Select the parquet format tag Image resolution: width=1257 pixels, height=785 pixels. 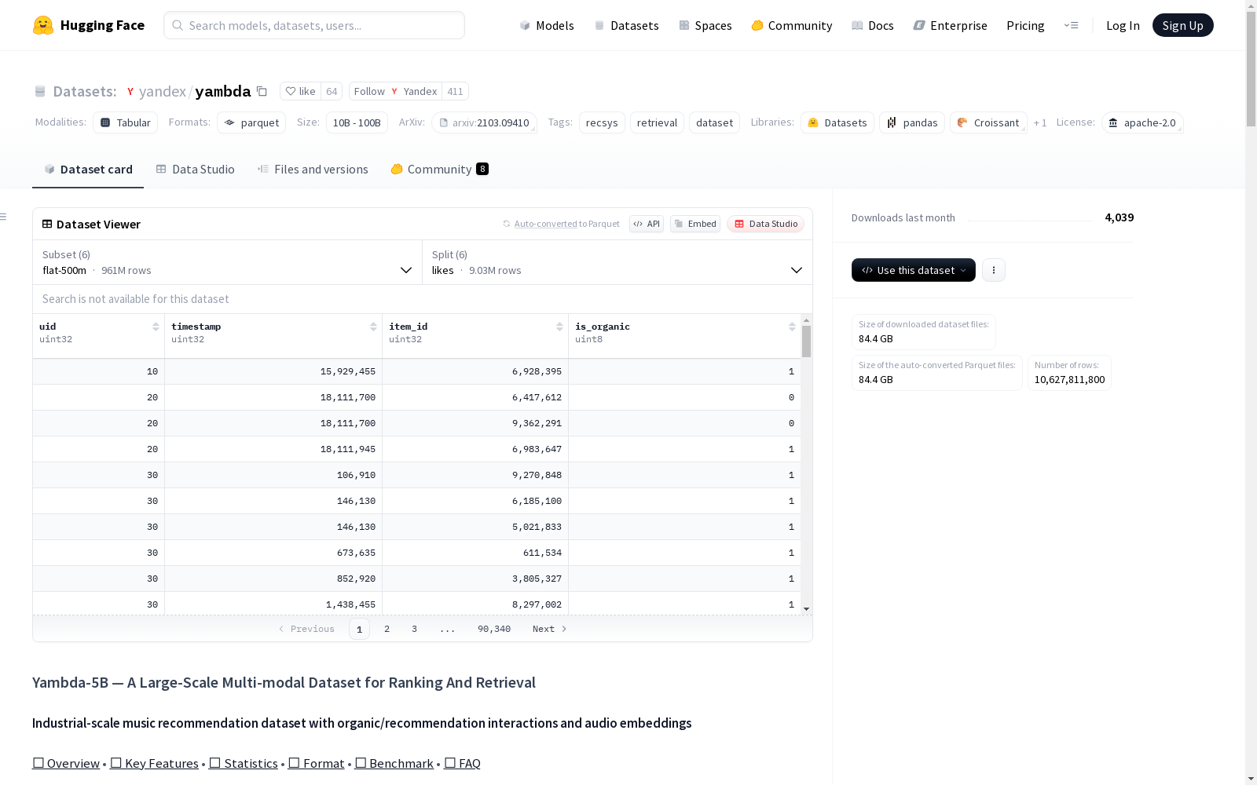tap(251, 122)
